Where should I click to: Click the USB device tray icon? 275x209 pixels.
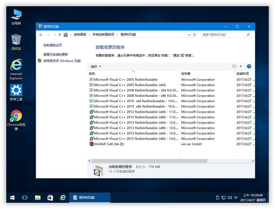click(218, 198)
